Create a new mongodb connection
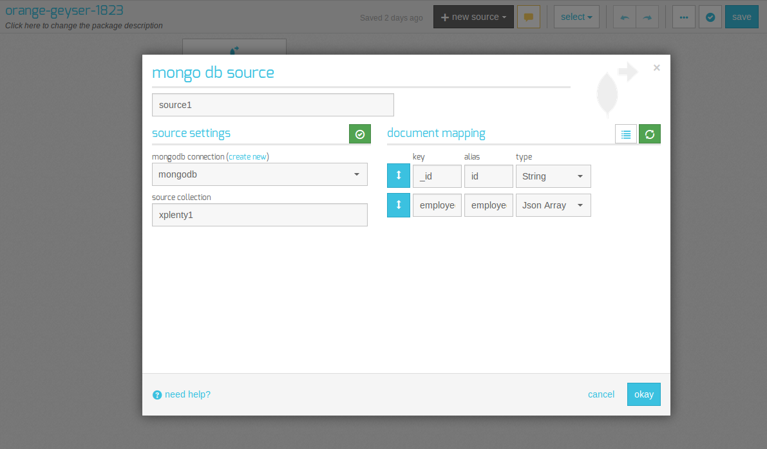Screen dimensions: 767x449 click(x=248, y=156)
